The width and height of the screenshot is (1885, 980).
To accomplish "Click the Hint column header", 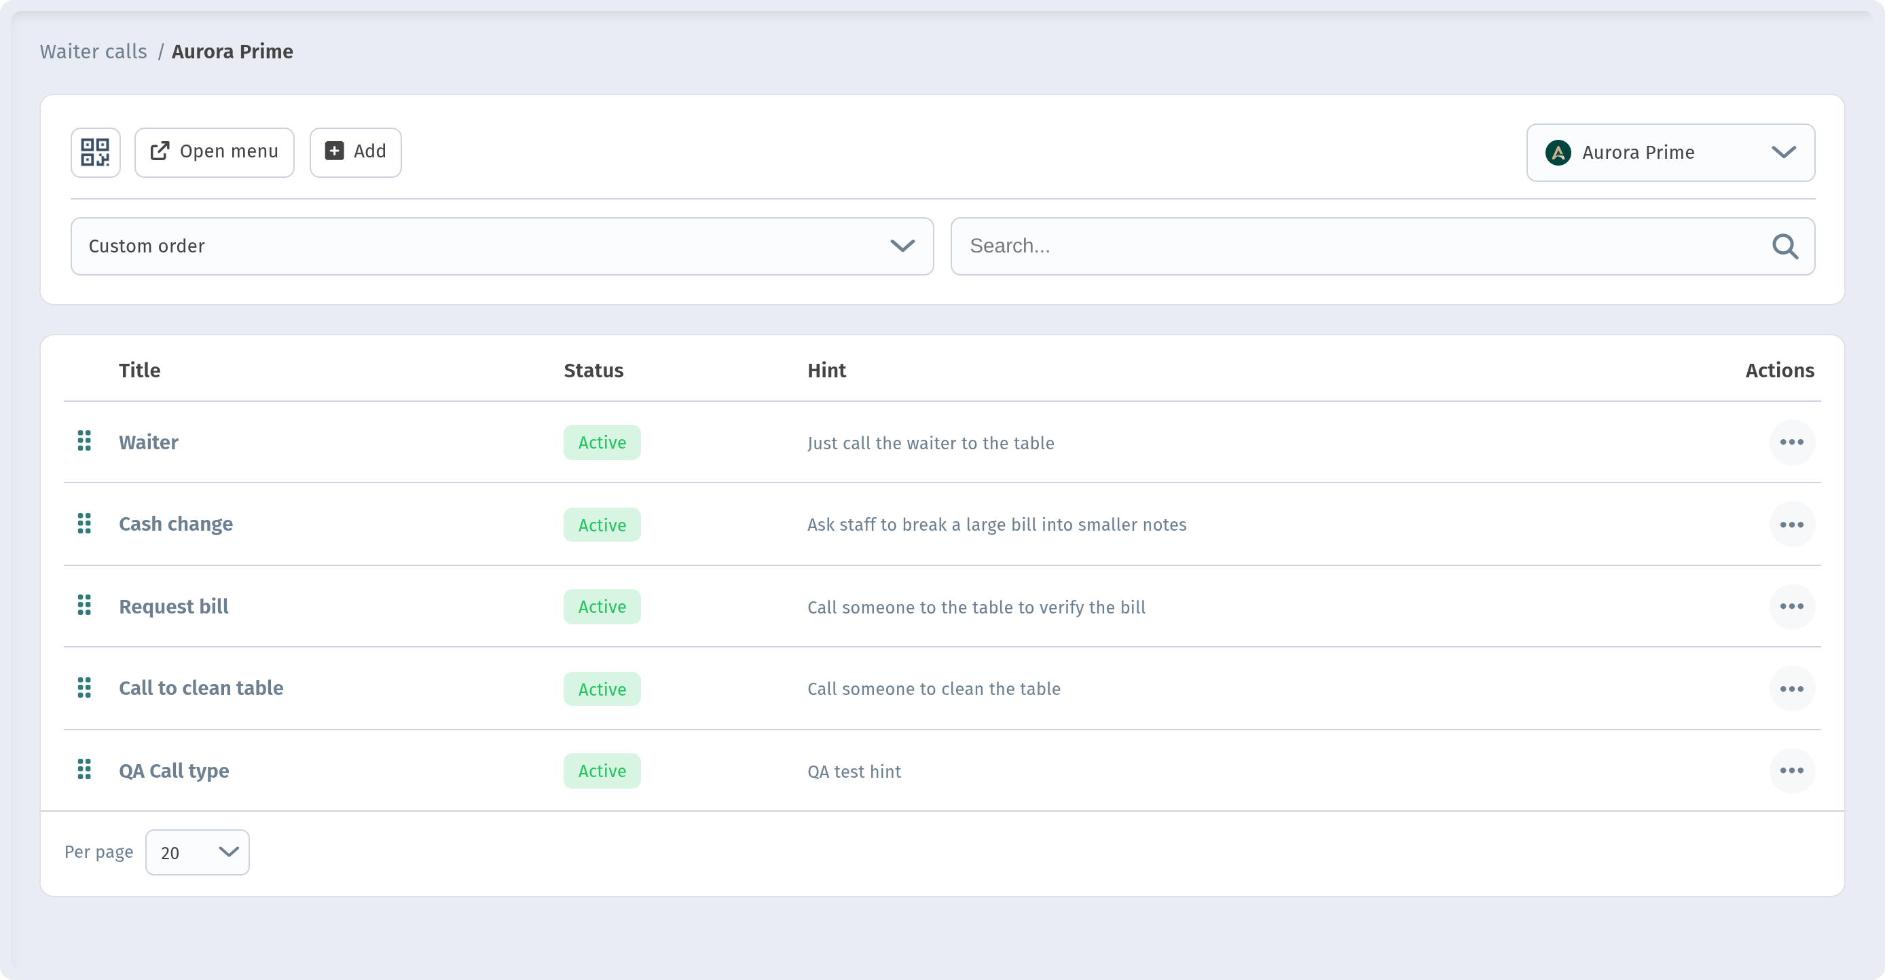I will (827, 370).
